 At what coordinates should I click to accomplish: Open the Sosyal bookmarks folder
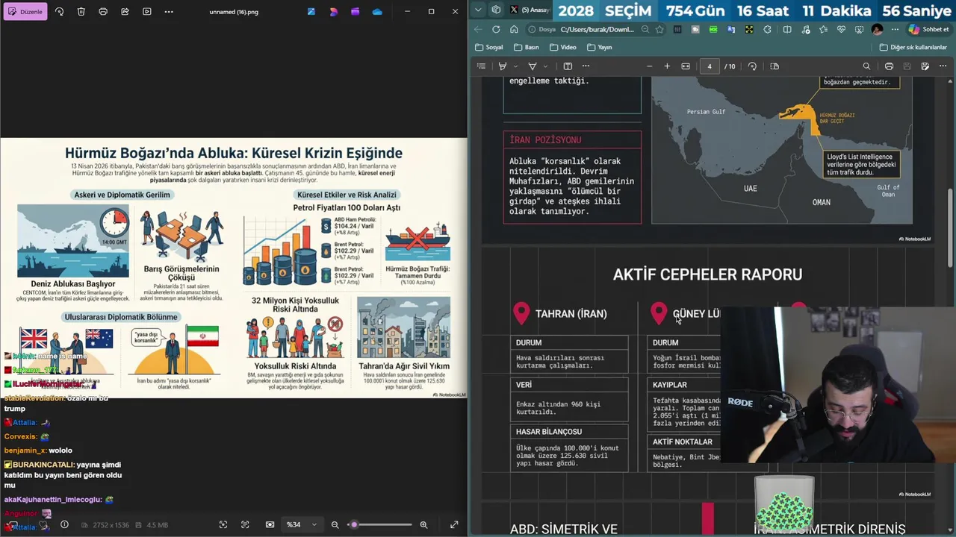tap(489, 47)
